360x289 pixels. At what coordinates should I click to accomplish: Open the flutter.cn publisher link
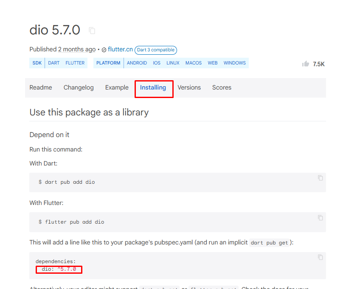(120, 49)
